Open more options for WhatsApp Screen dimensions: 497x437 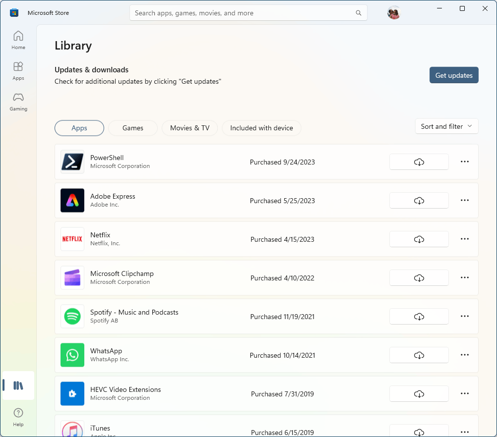point(464,355)
